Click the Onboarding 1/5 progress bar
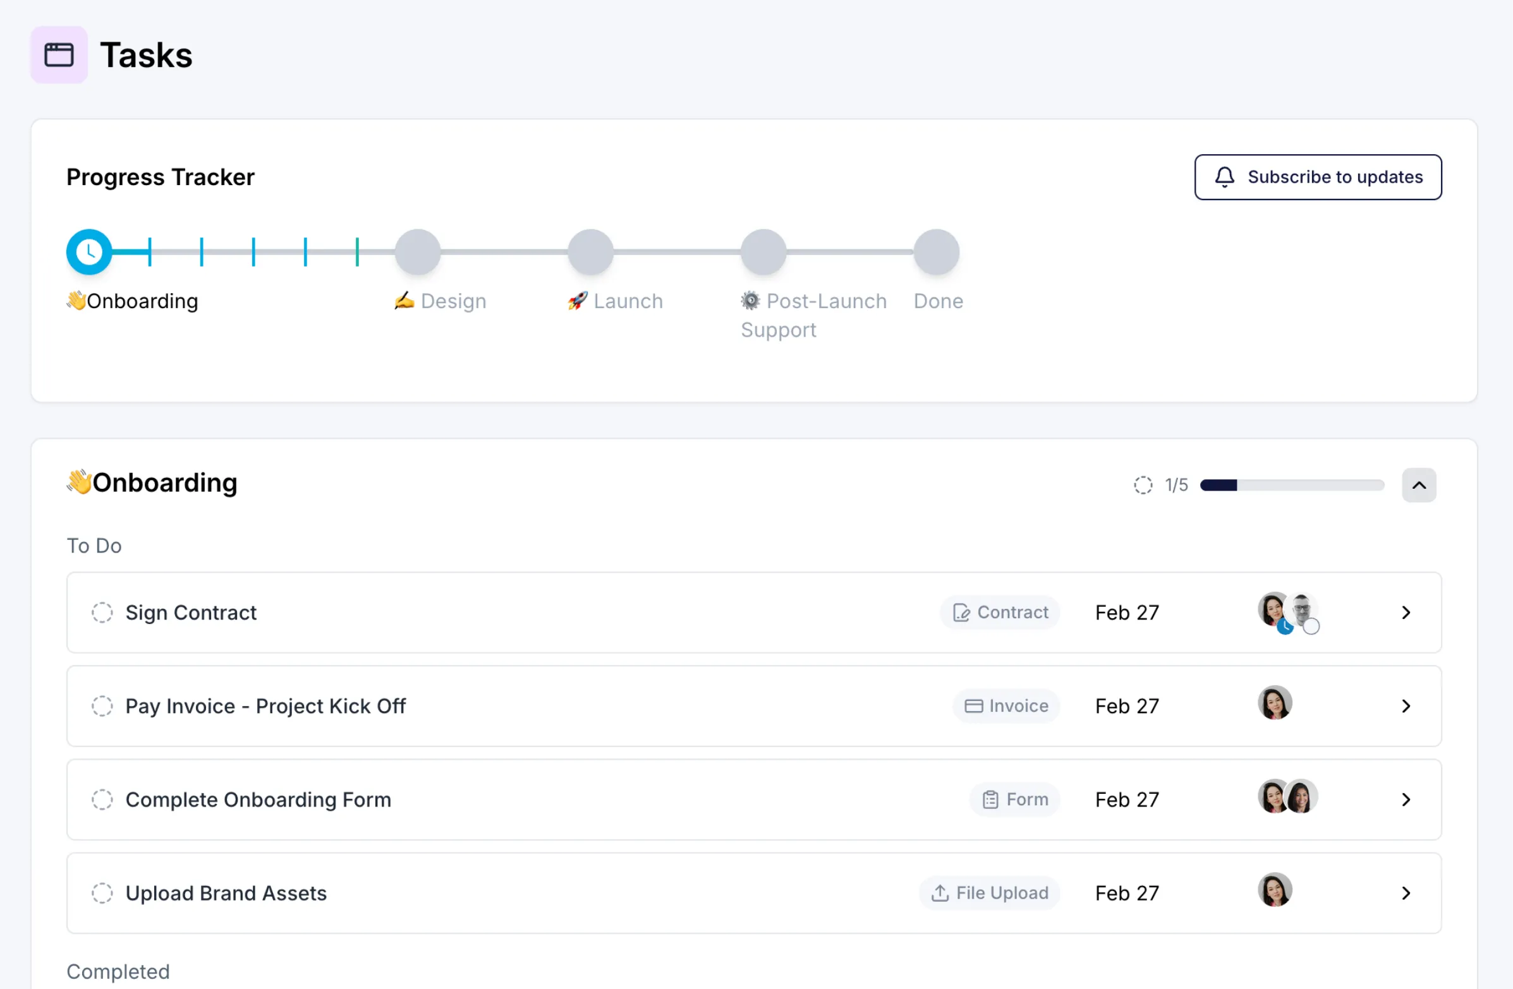This screenshot has width=1513, height=989. coord(1291,485)
